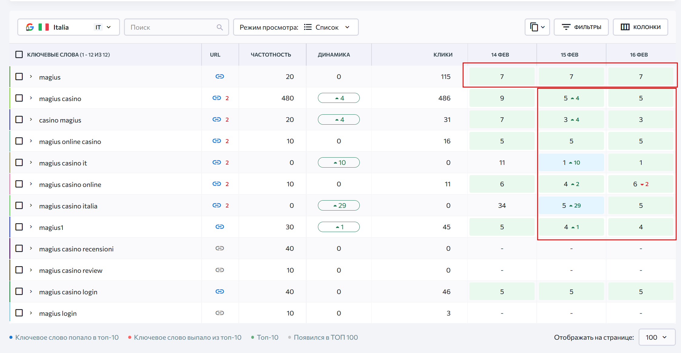The width and height of the screenshot is (681, 353).
Task: Select all keywords with the header checkbox
Action: click(x=19, y=55)
